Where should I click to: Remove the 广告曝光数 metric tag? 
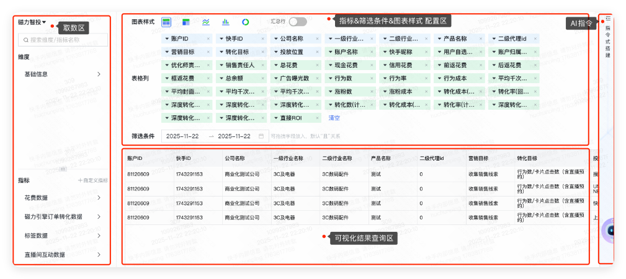click(x=318, y=78)
